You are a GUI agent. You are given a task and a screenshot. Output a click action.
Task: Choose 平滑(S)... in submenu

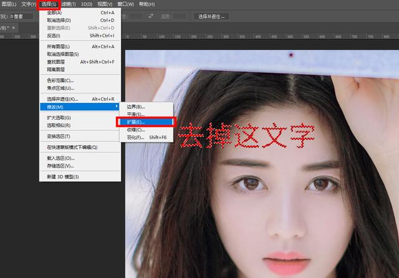tap(147, 115)
